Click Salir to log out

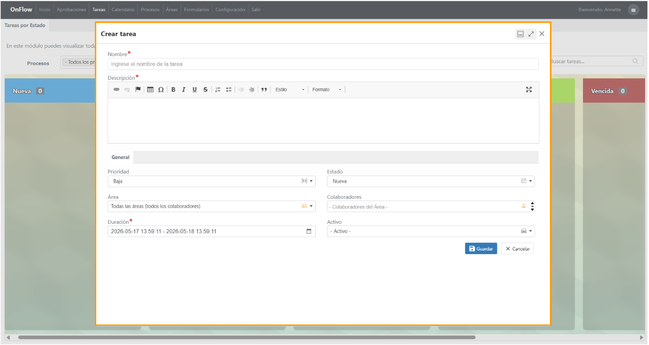coord(256,9)
